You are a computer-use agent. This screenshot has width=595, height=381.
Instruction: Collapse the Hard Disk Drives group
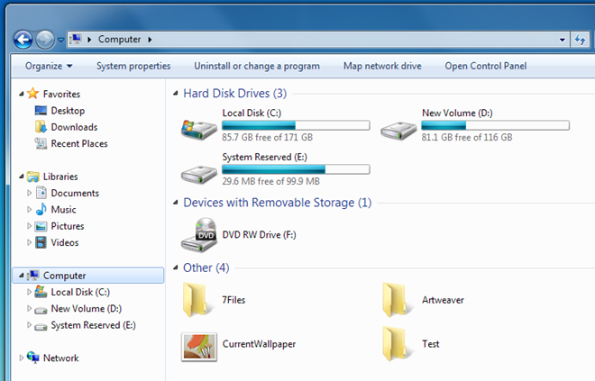point(175,94)
